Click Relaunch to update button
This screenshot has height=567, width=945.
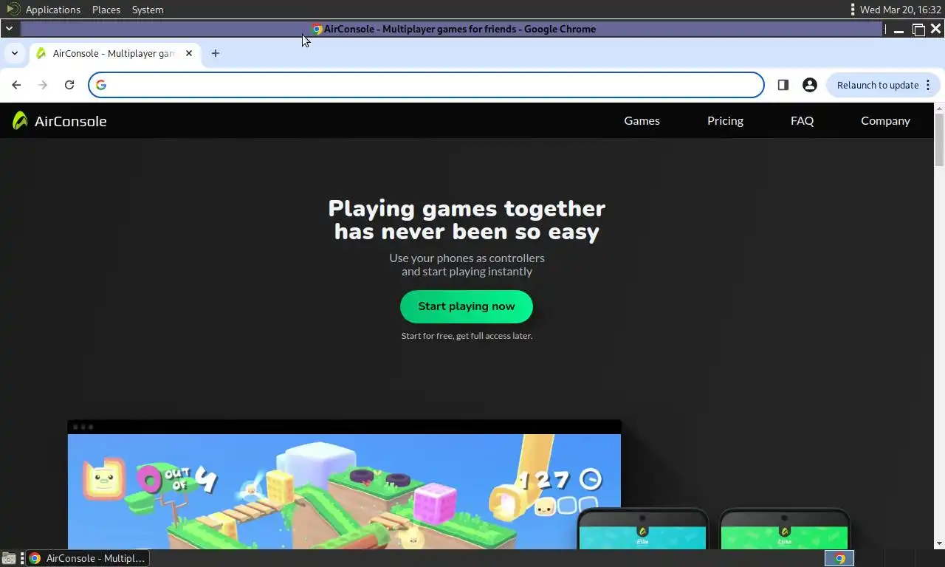click(883, 85)
